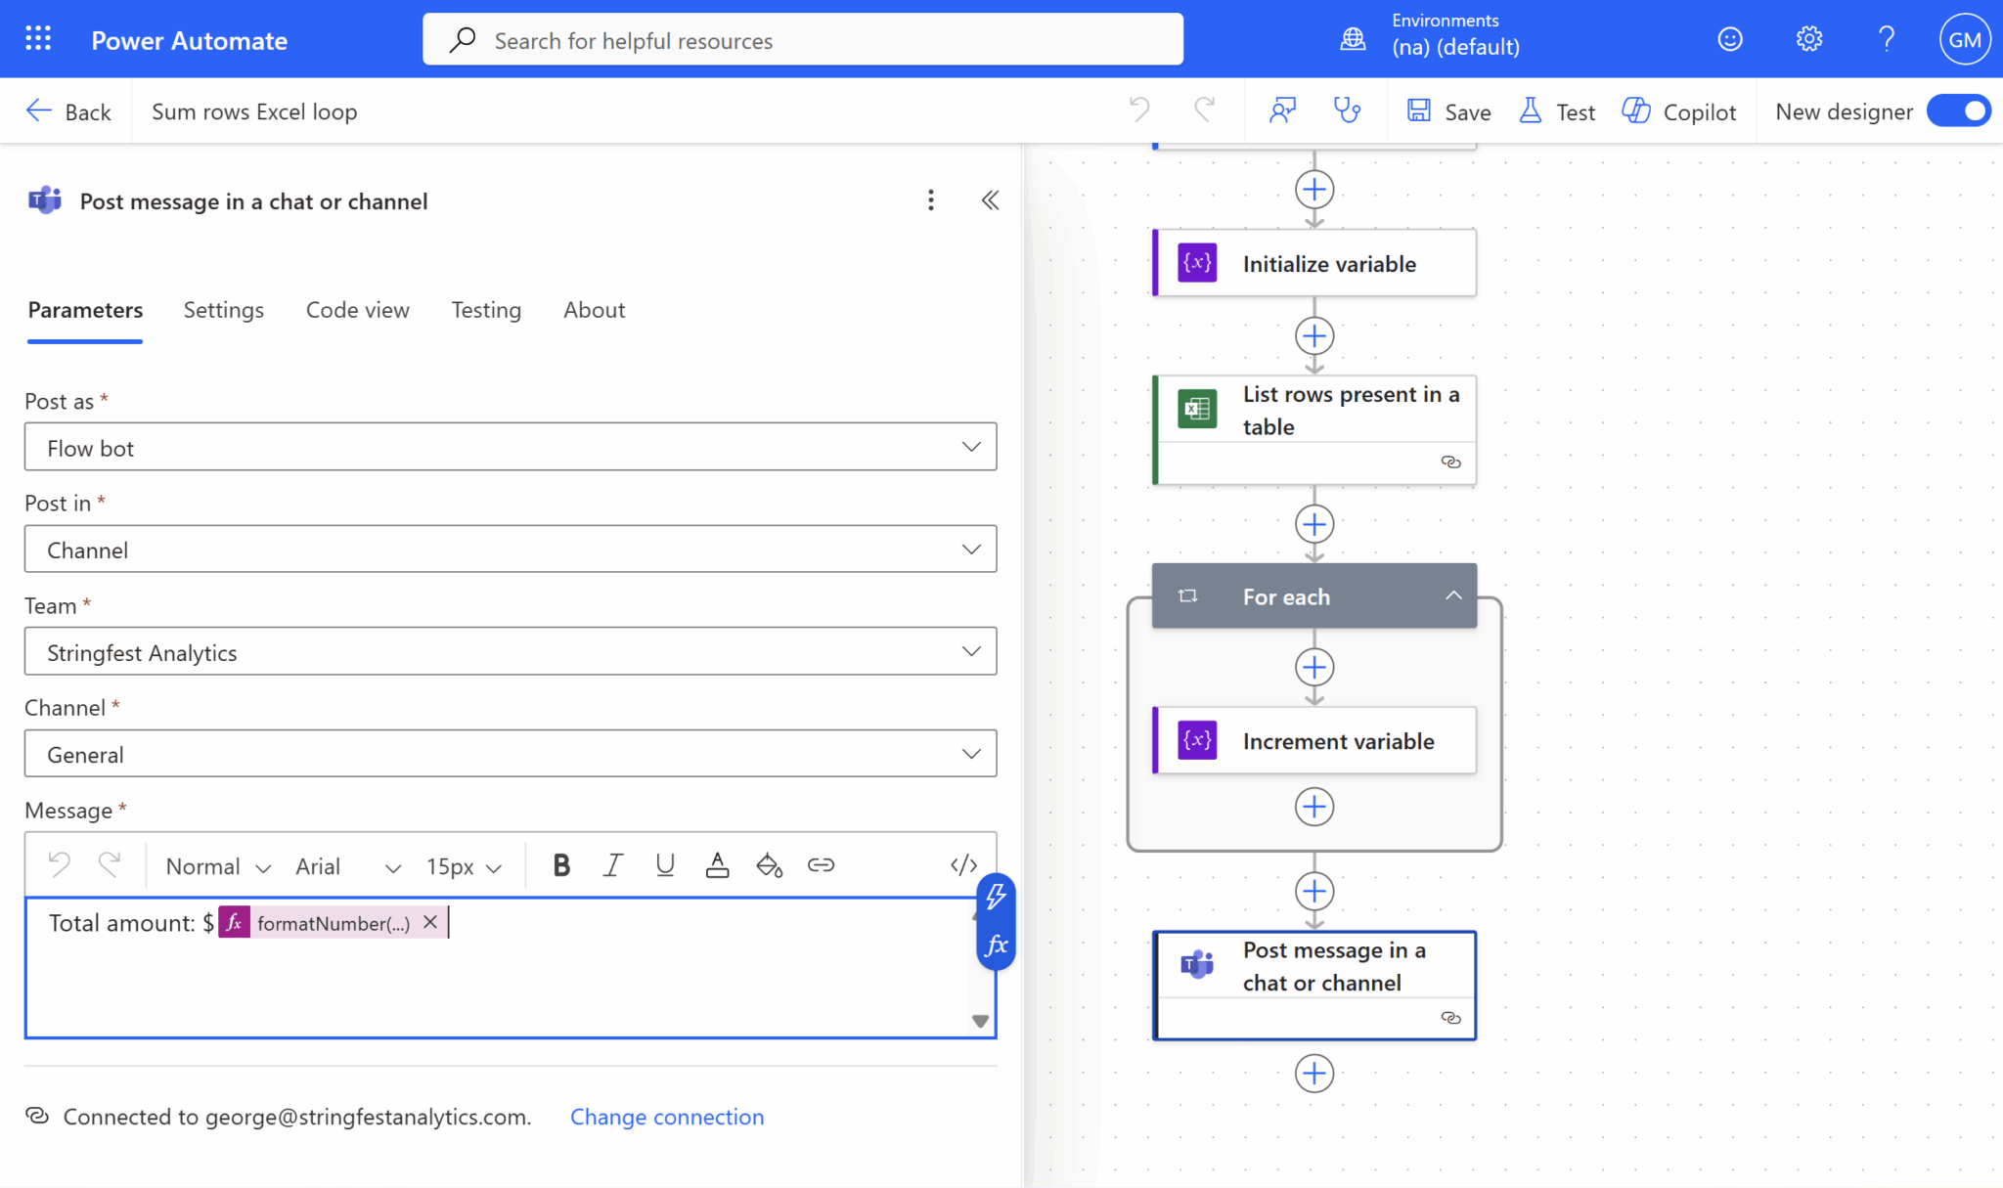Collapse the For each loop
The height and width of the screenshot is (1188, 2003).
pyautogui.click(x=1453, y=595)
